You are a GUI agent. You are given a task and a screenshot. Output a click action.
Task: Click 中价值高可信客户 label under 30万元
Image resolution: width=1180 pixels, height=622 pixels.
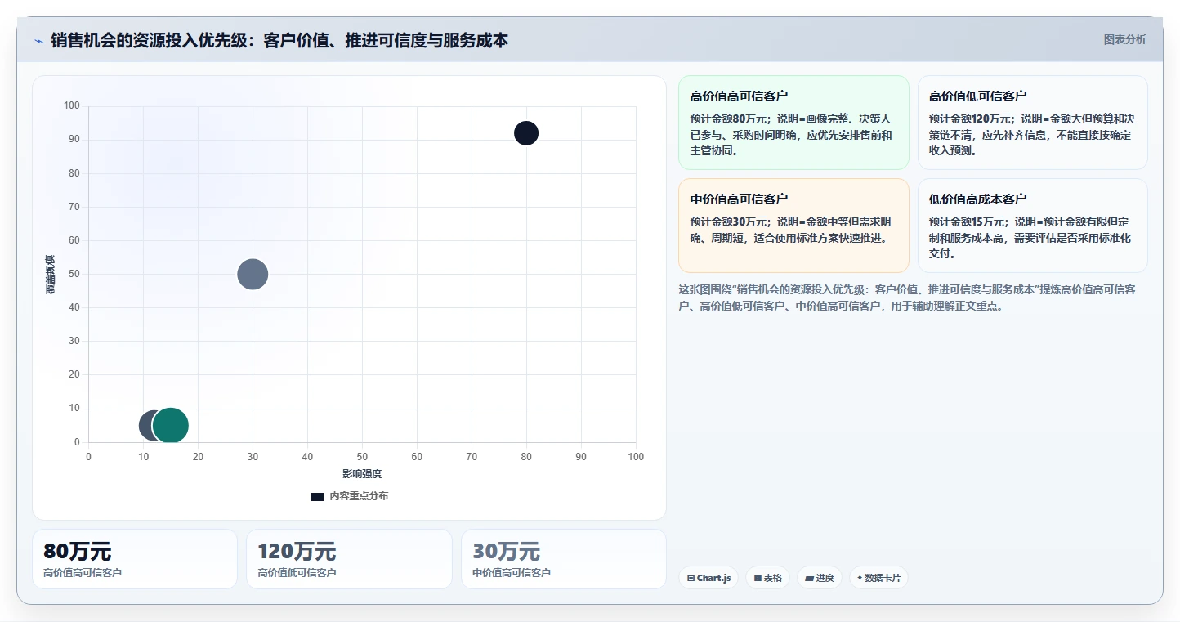coord(512,573)
